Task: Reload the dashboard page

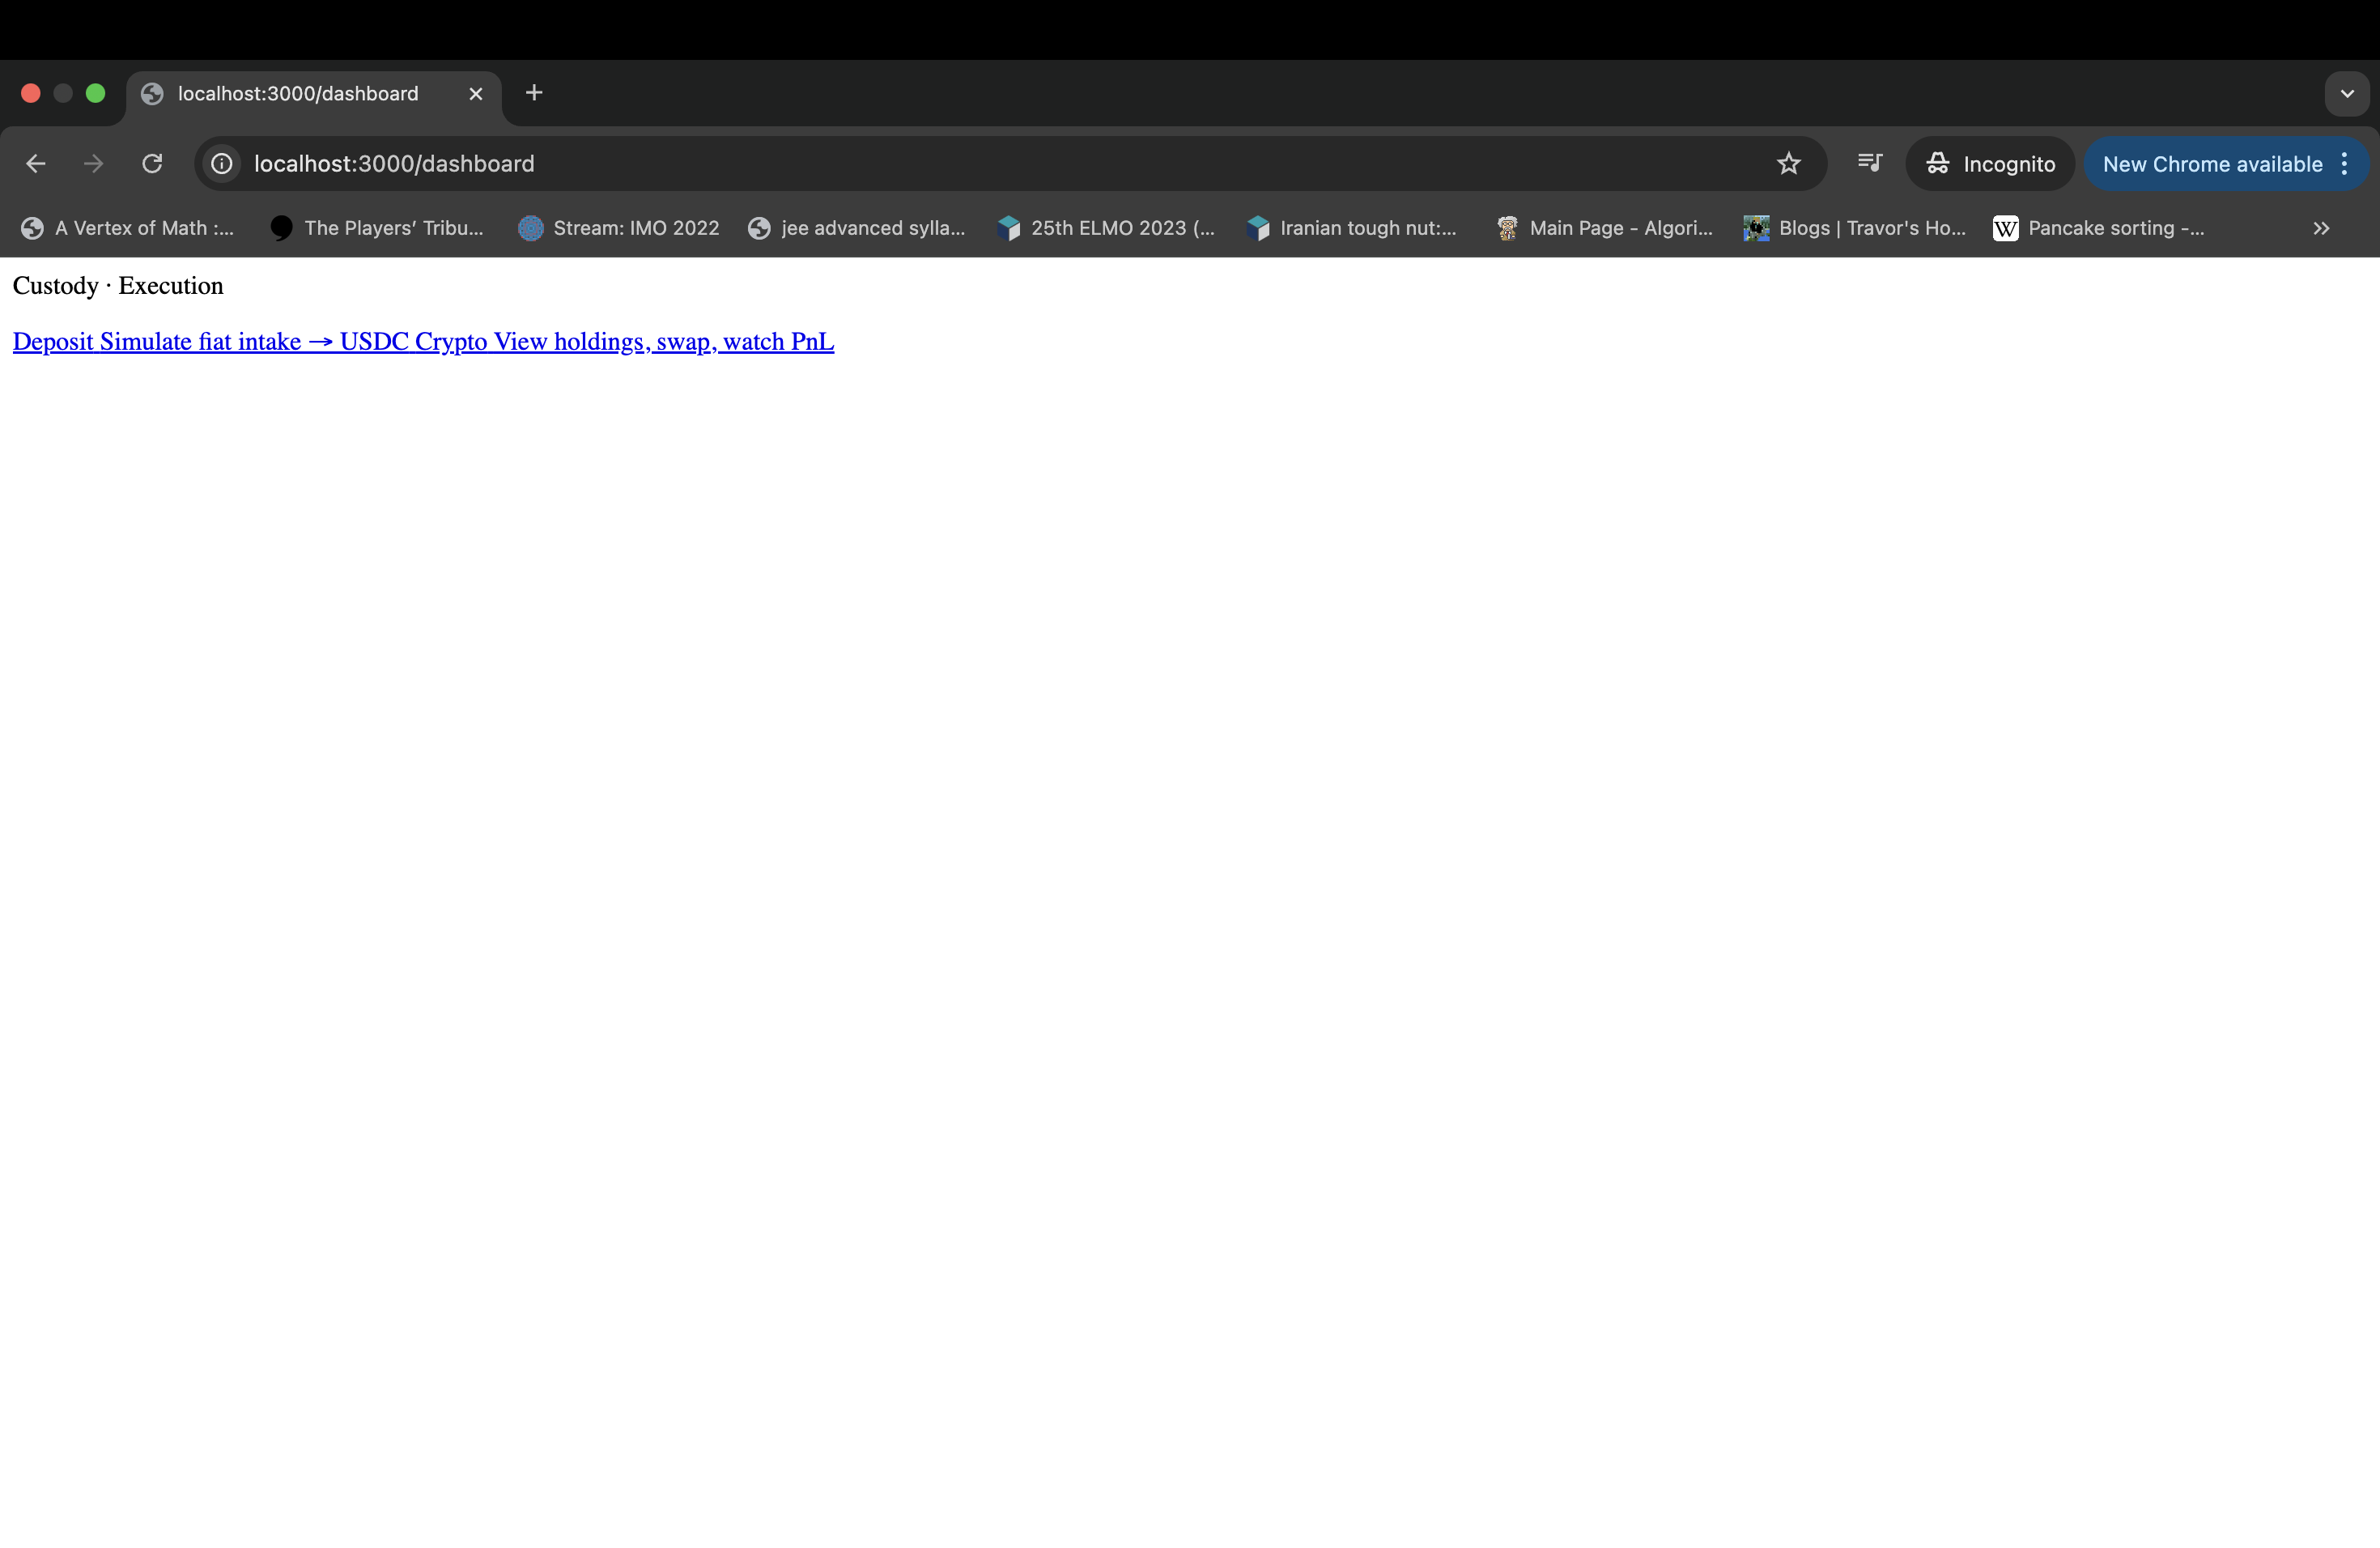Action: pyautogui.click(x=152, y=163)
